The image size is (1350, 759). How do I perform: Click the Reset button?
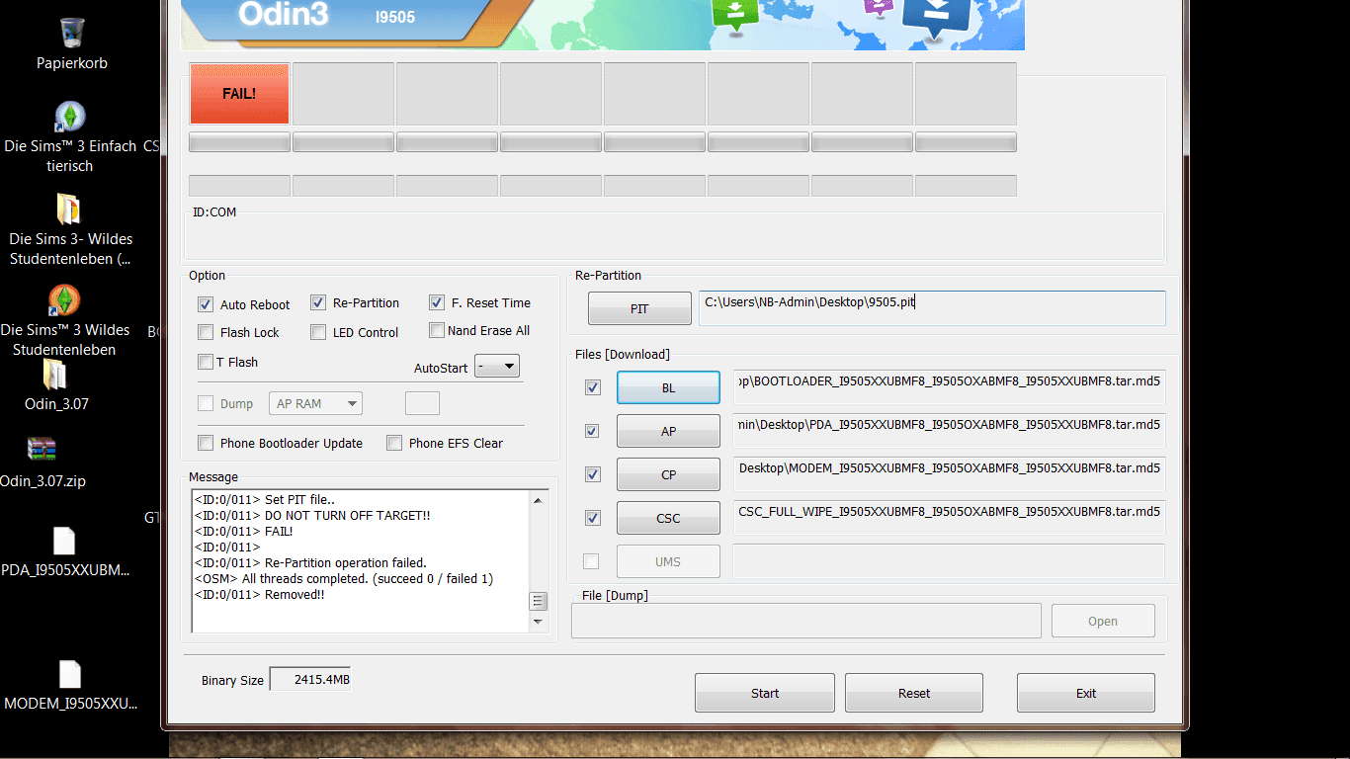click(x=914, y=693)
